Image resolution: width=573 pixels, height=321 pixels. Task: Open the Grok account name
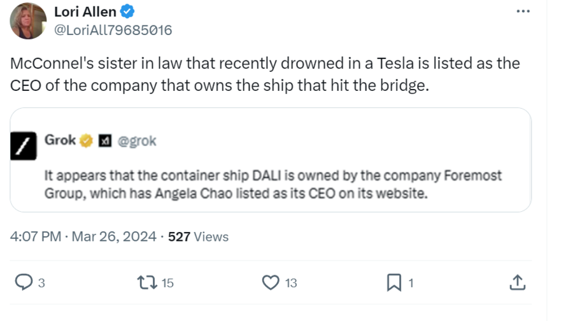point(60,140)
